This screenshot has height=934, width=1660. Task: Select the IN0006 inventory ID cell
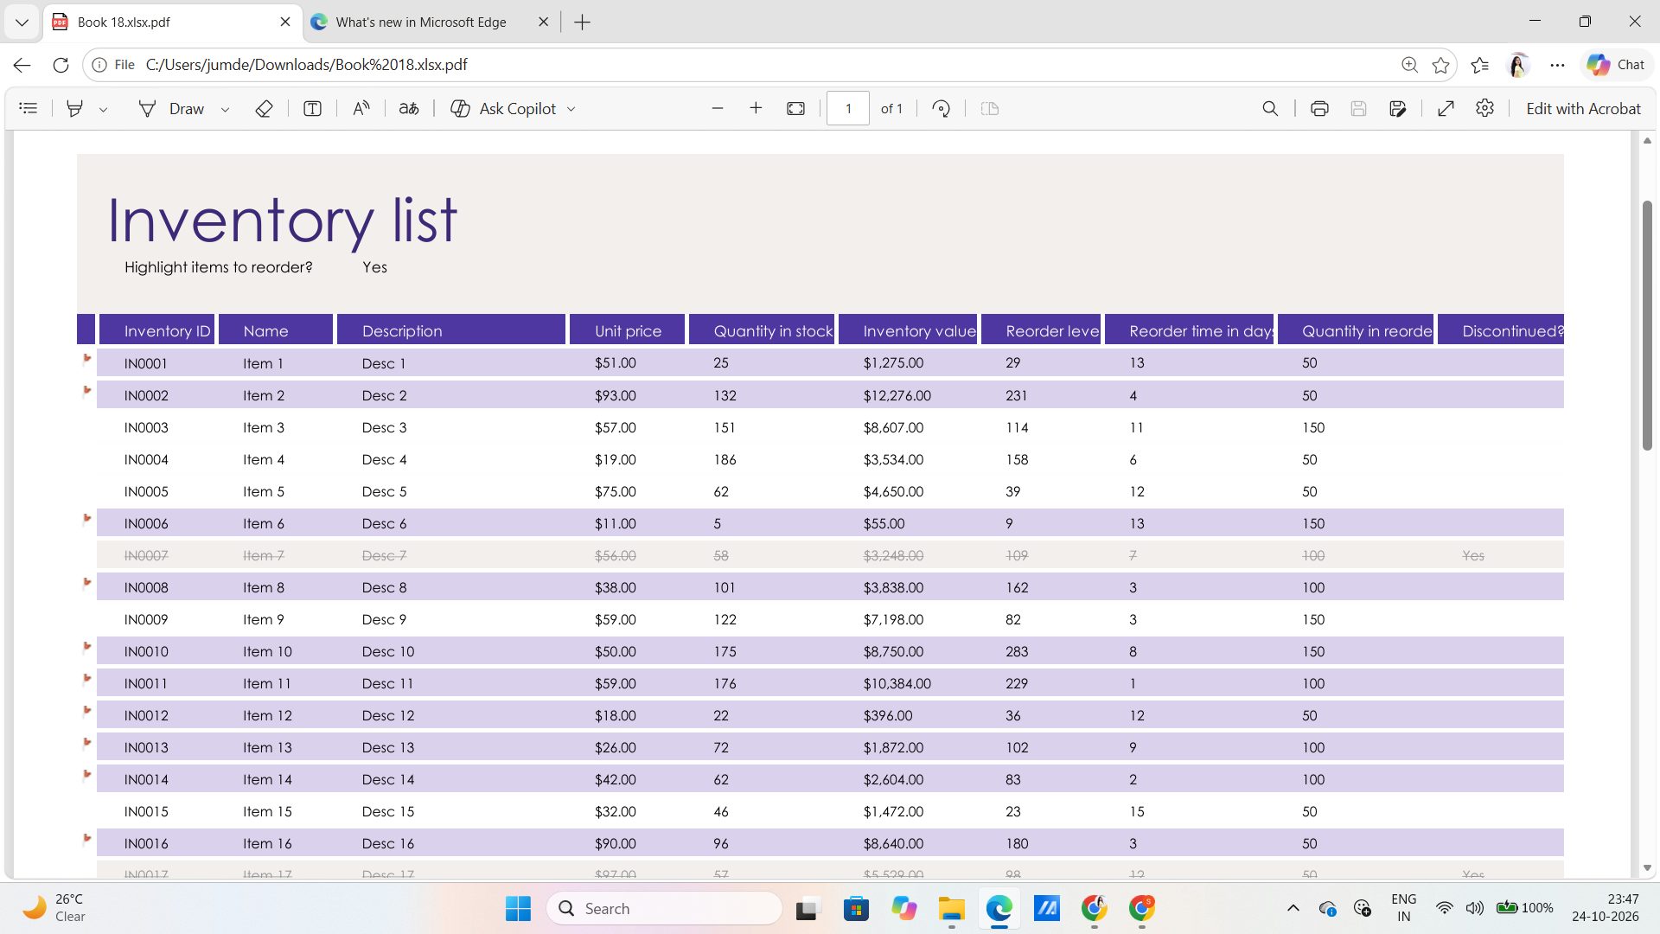(x=146, y=523)
